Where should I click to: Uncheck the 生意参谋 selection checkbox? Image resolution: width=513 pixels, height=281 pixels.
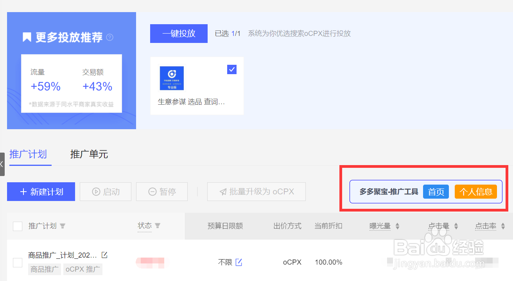pos(231,69)
